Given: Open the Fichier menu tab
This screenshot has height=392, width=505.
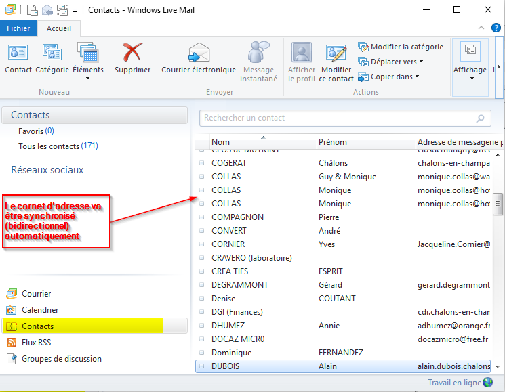Looking at the screenshot, I should pyautogui.click(x=18, y=28).
